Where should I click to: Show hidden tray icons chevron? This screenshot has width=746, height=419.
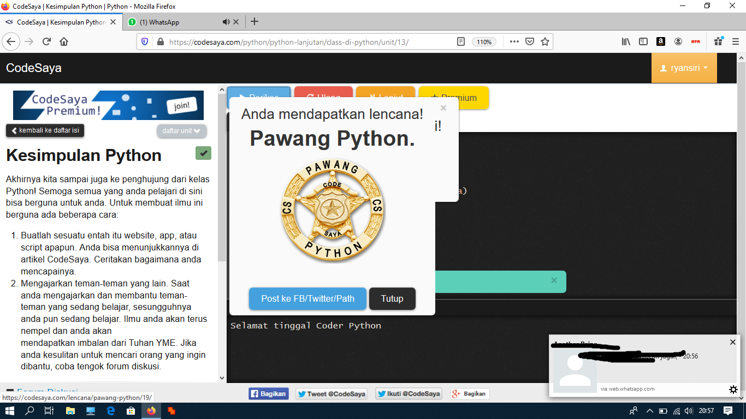650,411
